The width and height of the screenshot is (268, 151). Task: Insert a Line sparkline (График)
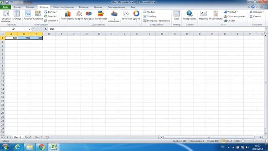tap(149, 12)
